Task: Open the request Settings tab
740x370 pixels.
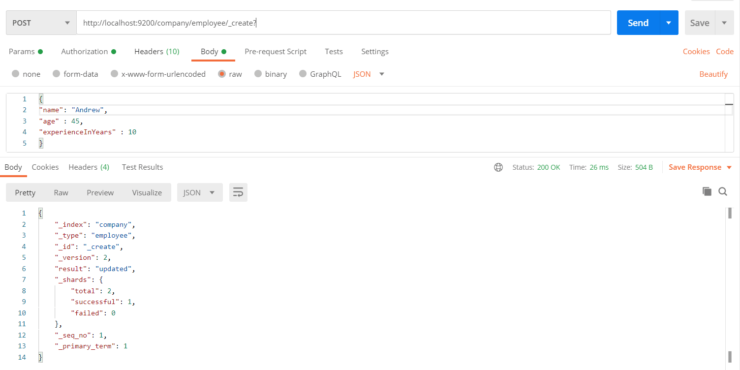Action: point(375,51)
